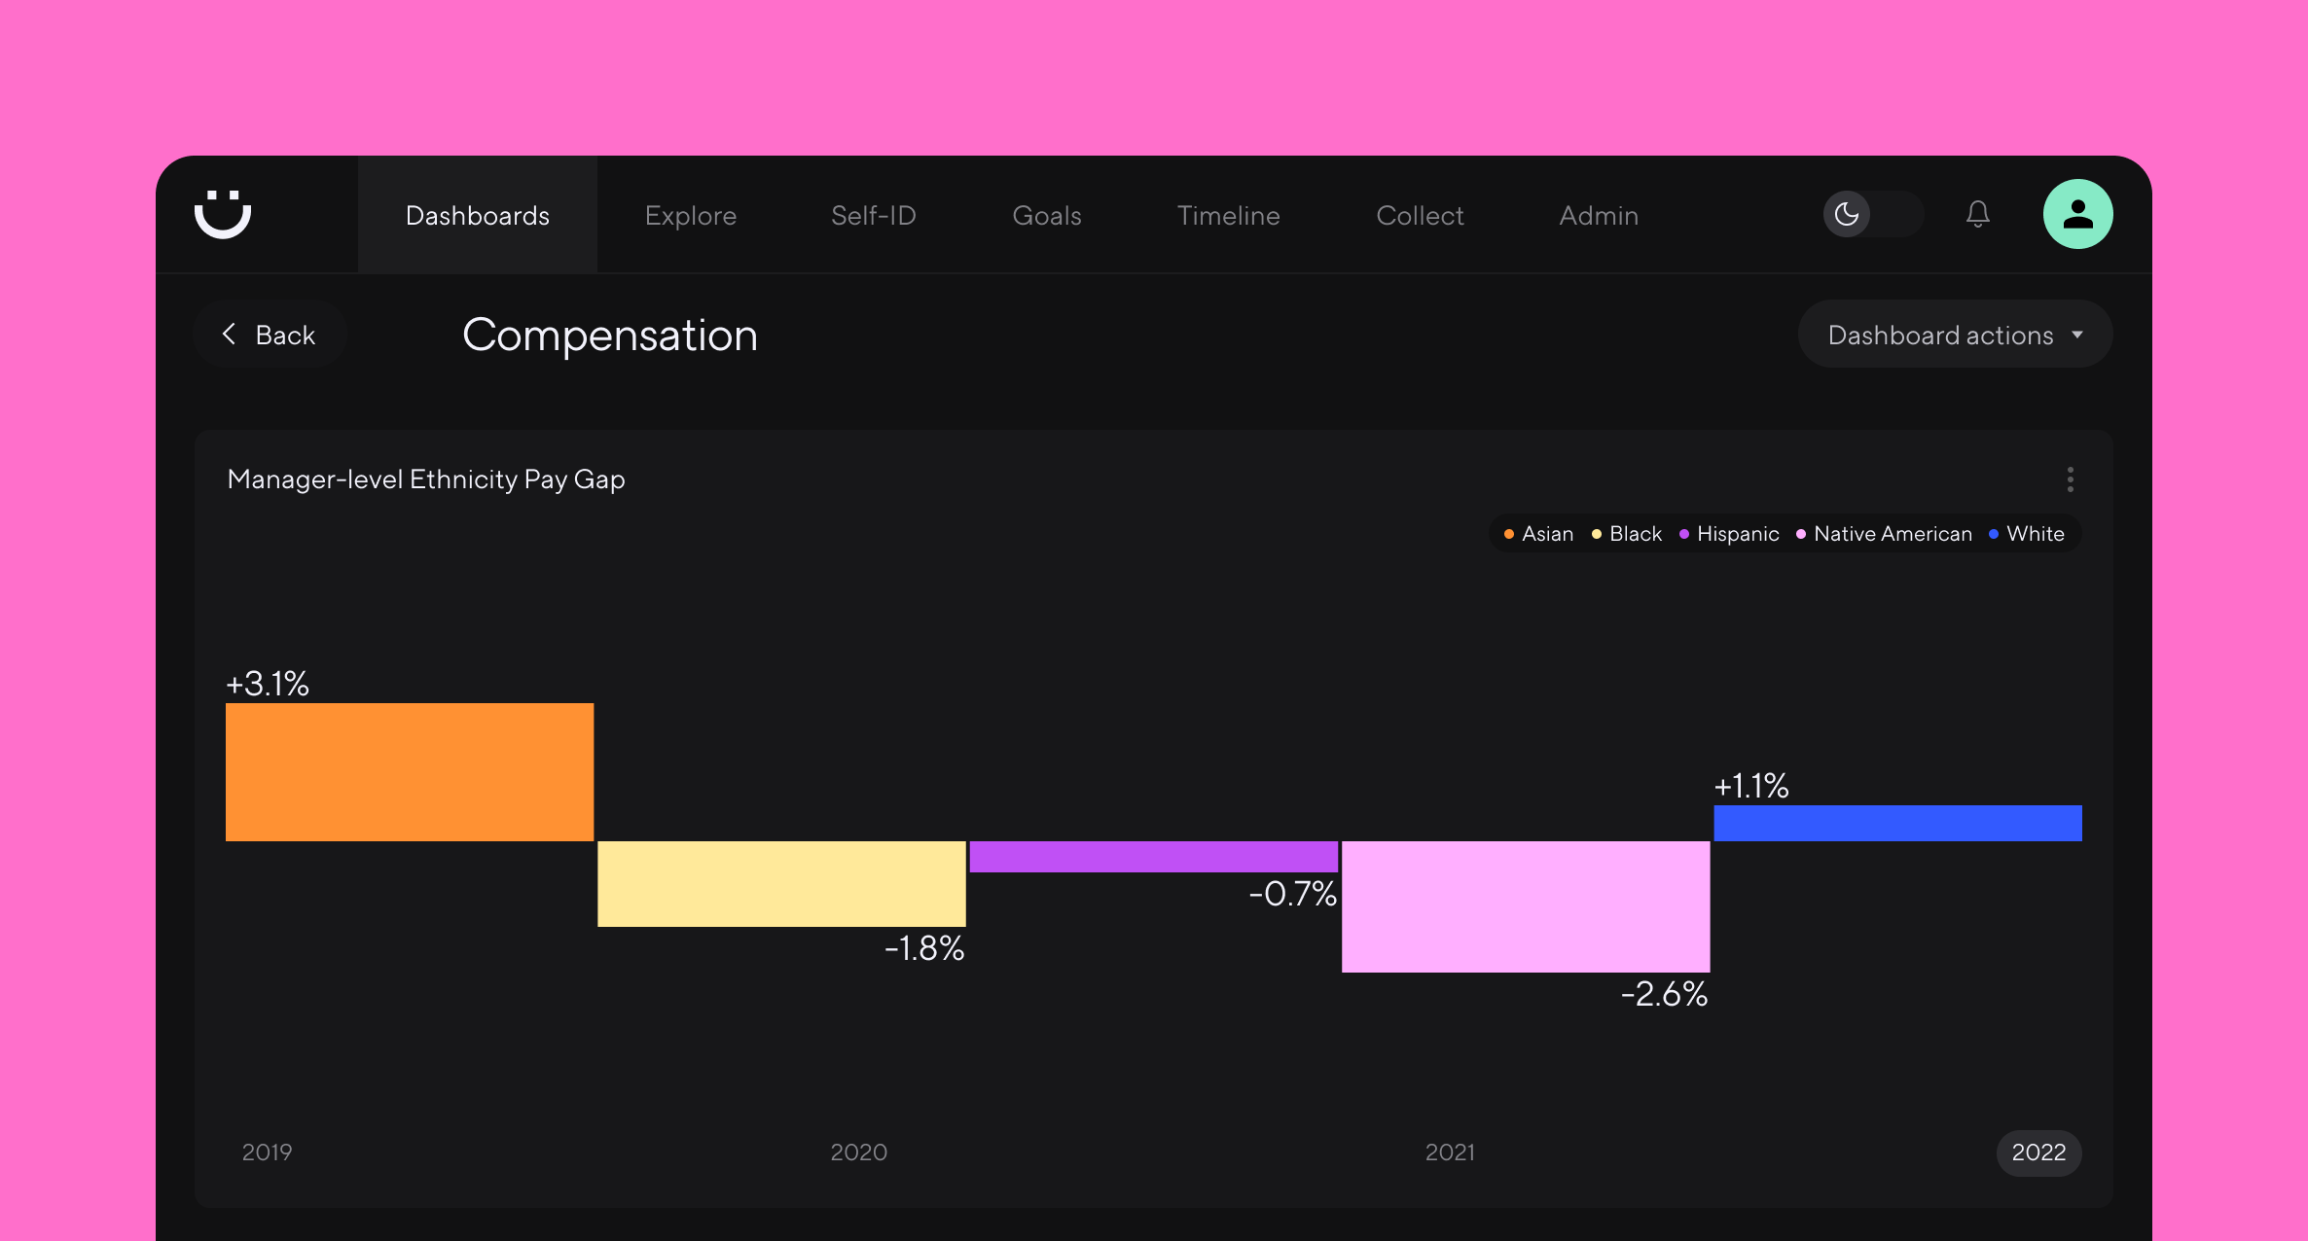
Task: Click the three-dot chart options expander
Action: (2070, 479)
